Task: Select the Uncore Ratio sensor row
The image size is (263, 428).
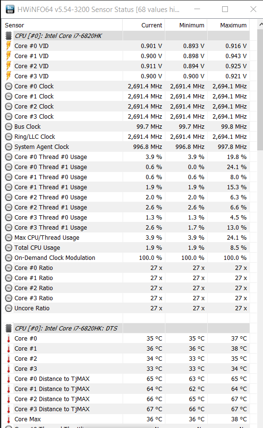Action: pos(126,308)
